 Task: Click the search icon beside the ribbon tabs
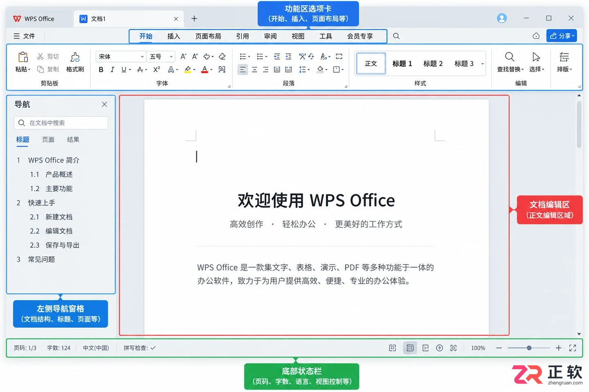pos(396,36)
